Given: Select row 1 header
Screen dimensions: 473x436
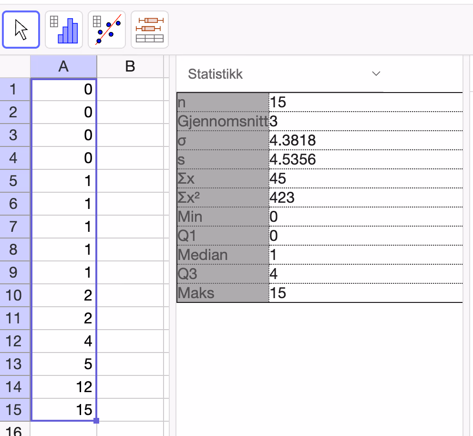Looking at the screenshot, I should click(15, 89).
